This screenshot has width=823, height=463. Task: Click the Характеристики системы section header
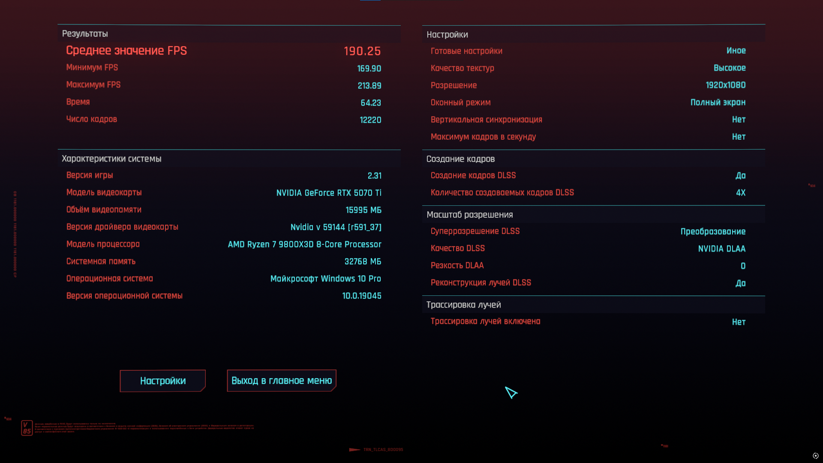[111, 159]
